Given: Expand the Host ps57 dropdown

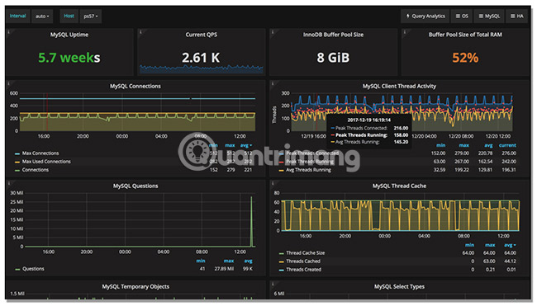Looking at the screenshot, I should click(90, 16).
